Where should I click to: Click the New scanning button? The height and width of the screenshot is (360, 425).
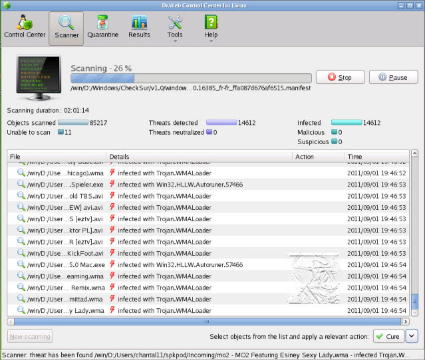pos(30,336)
